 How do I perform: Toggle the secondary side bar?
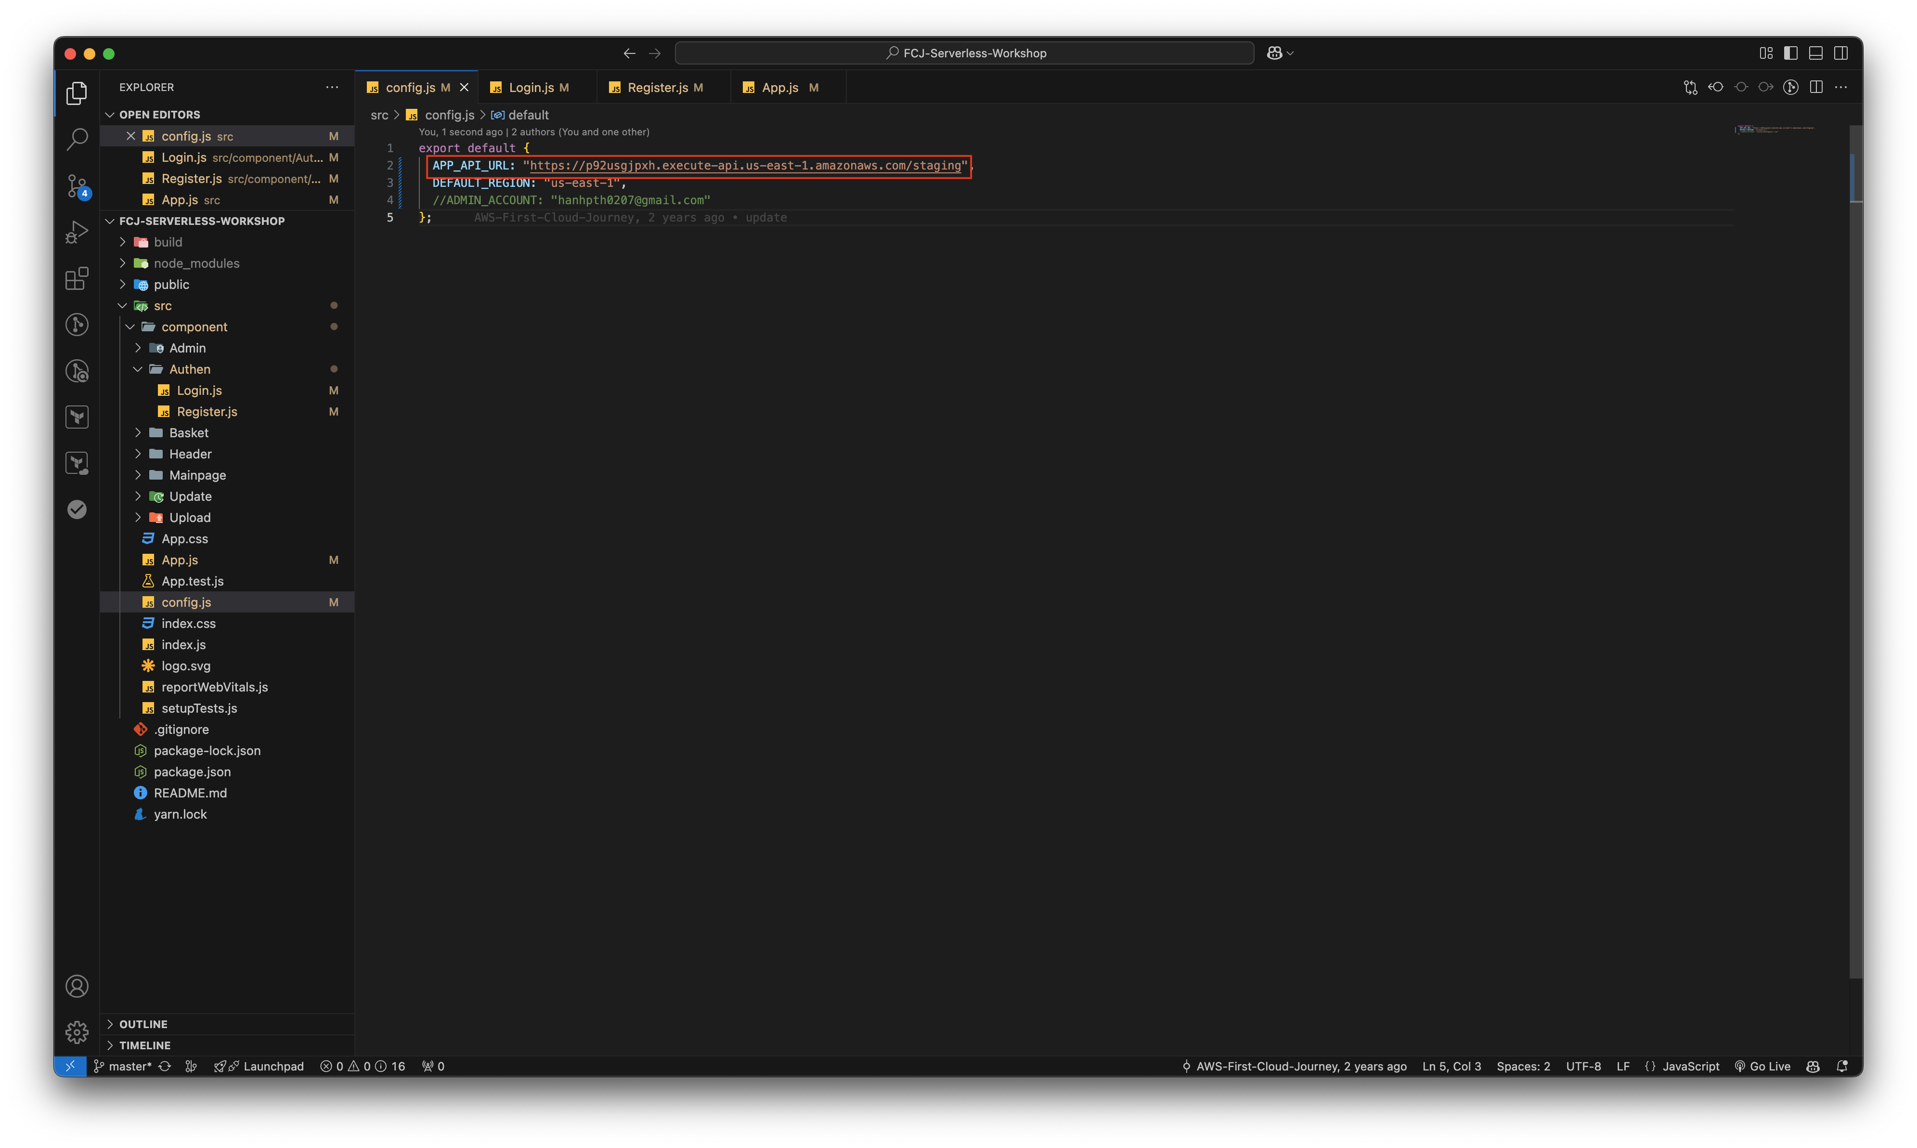pos(1841,53)
